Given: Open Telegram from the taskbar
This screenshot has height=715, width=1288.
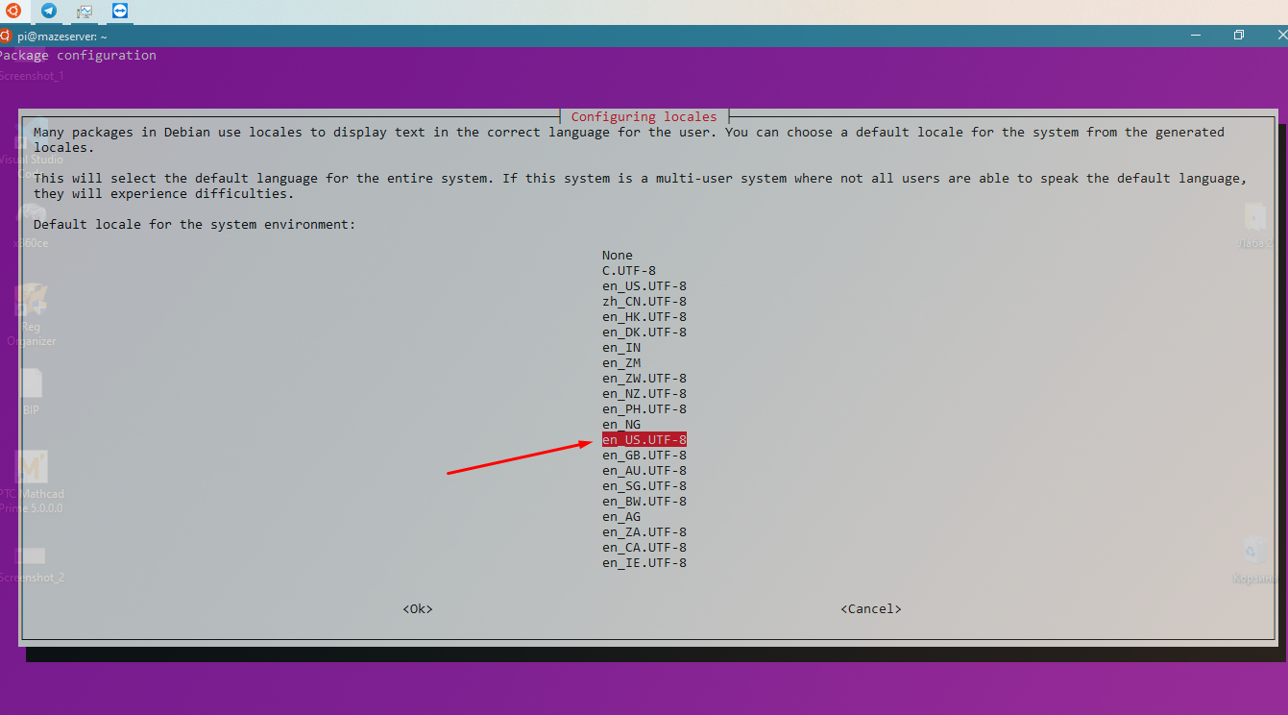Looking at the screenshot, I should [48, 12].
